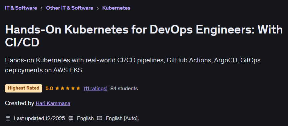The width and height of the screenshot is (288, 126).
Task: Click the five-star rating icons
Action: 68,89
